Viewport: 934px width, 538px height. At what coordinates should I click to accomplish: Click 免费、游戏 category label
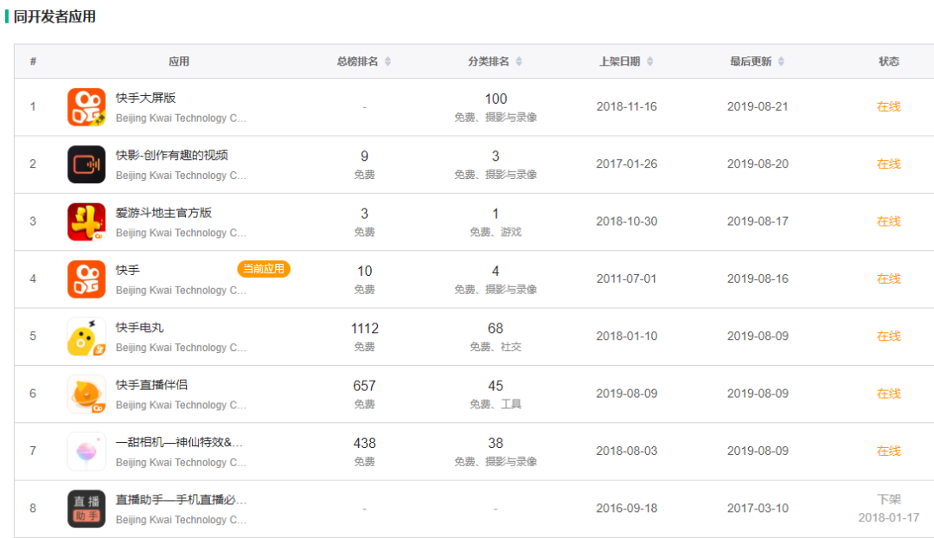pyautogui.click(x=496, y=232)
